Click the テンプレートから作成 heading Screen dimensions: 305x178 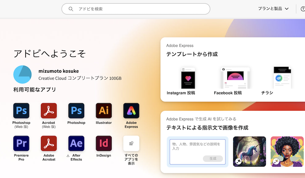192,54
